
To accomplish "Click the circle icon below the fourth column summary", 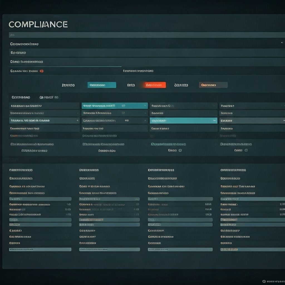I will (246, 150).
